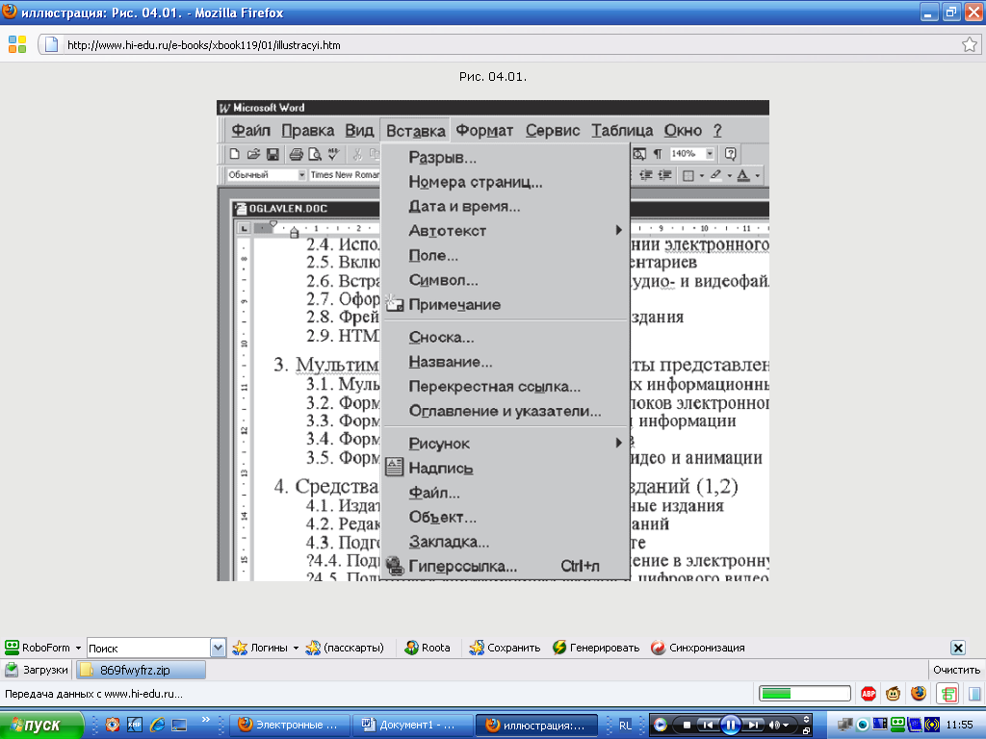Click the Borders icon in the formatting toolbar
The height and width of the screenshot is (739, 986).
click(x=688, y=176)
